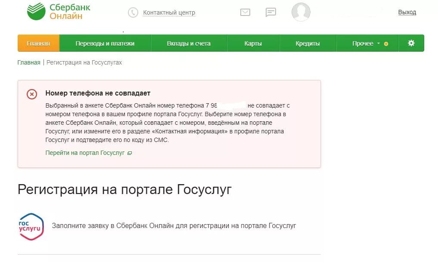This screenshot has height=262, width=438.
Task: Open the Главная tab
Action: point(39,43)
